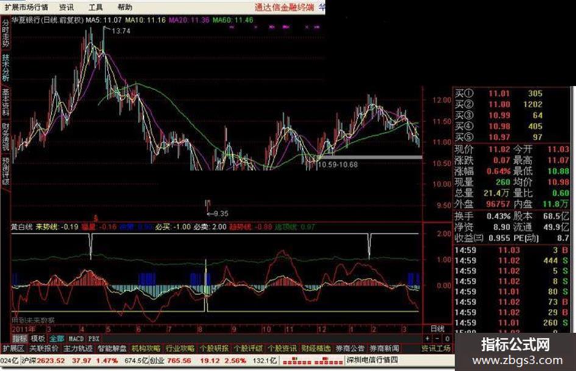This screenshot has height=371, width=576.
Task: Open the 个股评级 tab
Action: [x=248, y=348]
